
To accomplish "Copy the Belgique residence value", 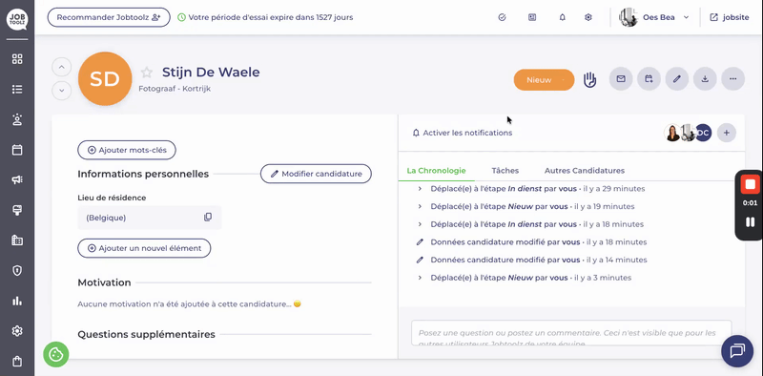I will coord(208,218).
